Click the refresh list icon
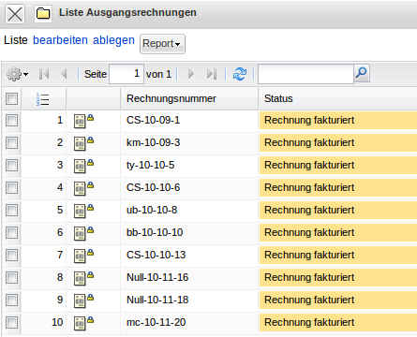This screenshot has width=417, height=337. tap(240, 74)
